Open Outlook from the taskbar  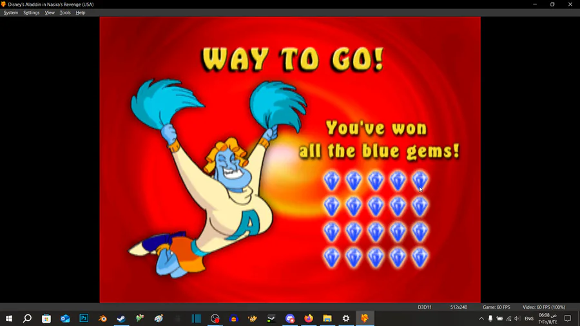[x=65, y=318]
